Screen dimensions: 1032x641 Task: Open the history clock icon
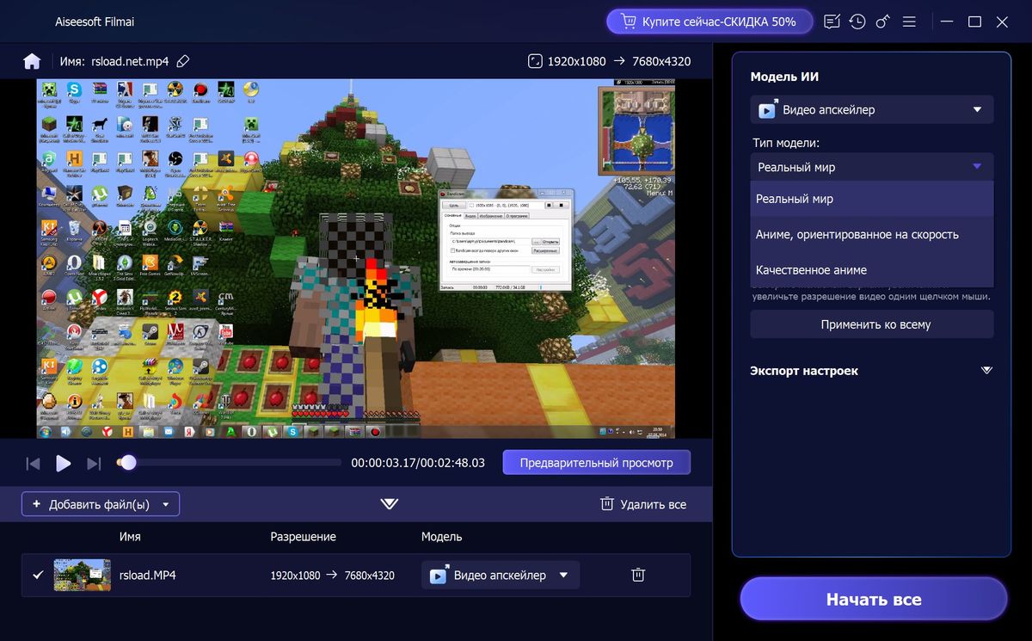[x=857, y=22]
